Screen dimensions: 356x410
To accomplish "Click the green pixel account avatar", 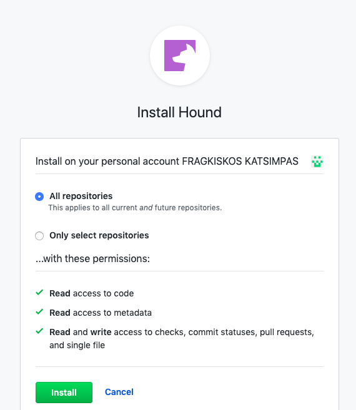I will [317, 162].
